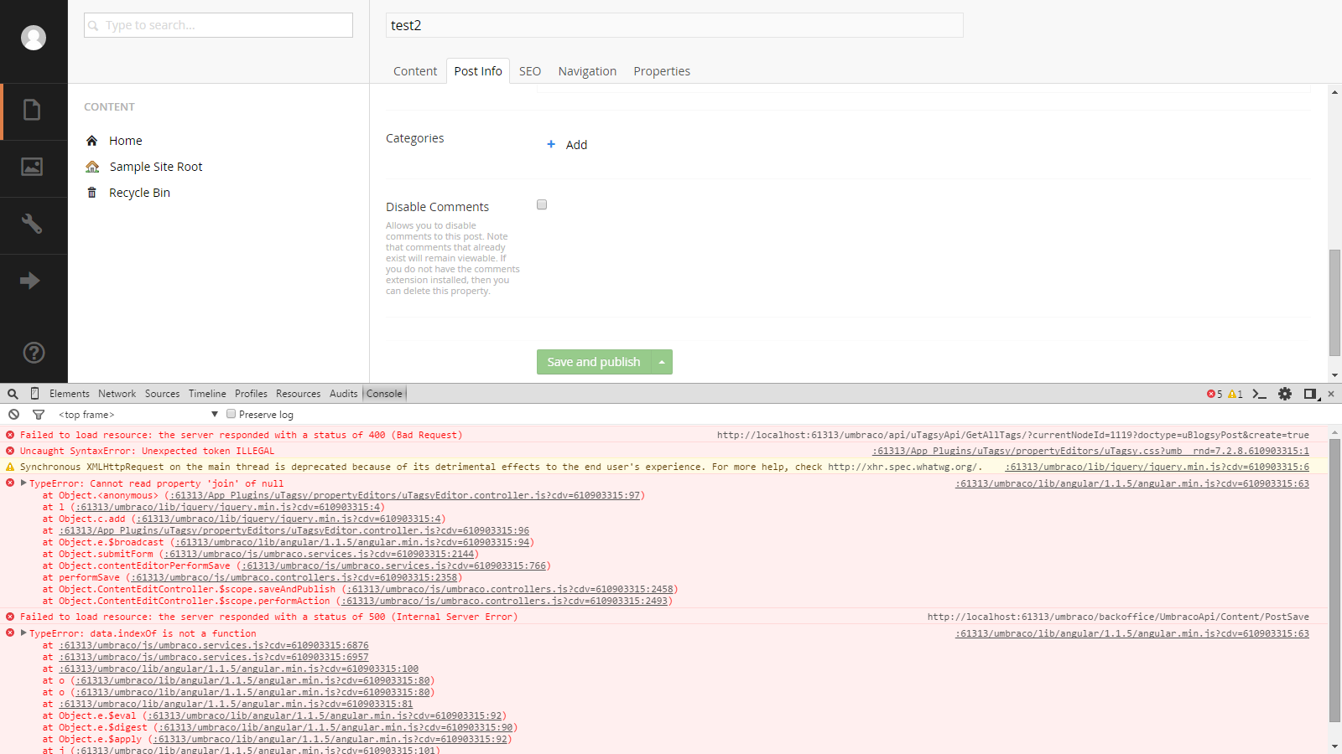Click the console filter funnel icon
Screen dimensions: 1342x754
39,415
